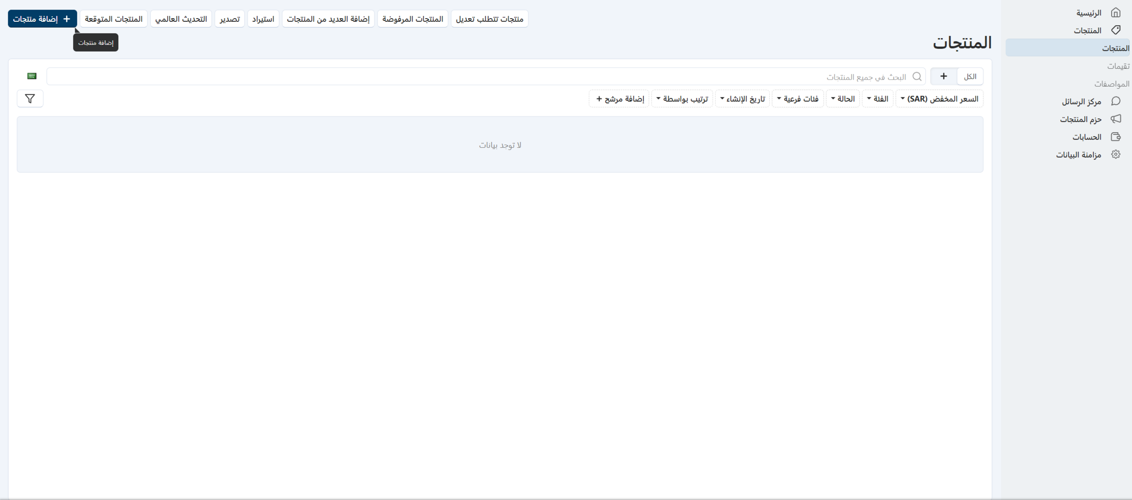Click the products tag icon in the sidebar
Screen dimensions: 1132x500
[x=1115, y=30]
